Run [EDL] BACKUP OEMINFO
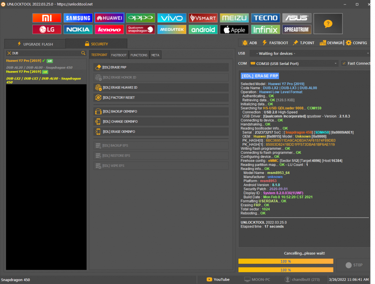 161,112
